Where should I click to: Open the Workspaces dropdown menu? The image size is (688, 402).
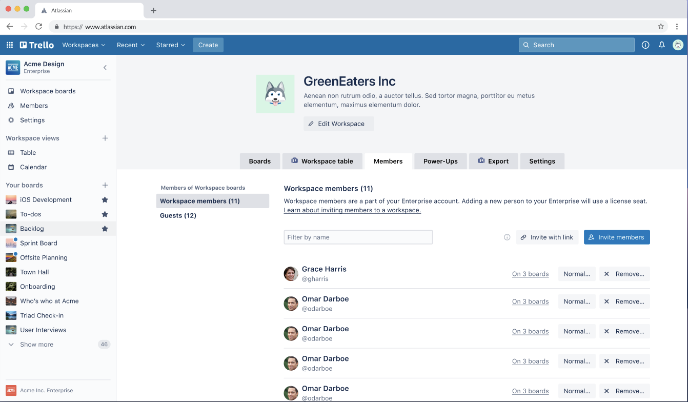pyautogui.click(x=84, y=45)
